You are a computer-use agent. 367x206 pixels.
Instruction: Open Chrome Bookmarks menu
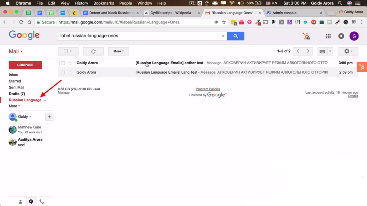[104, 3]
